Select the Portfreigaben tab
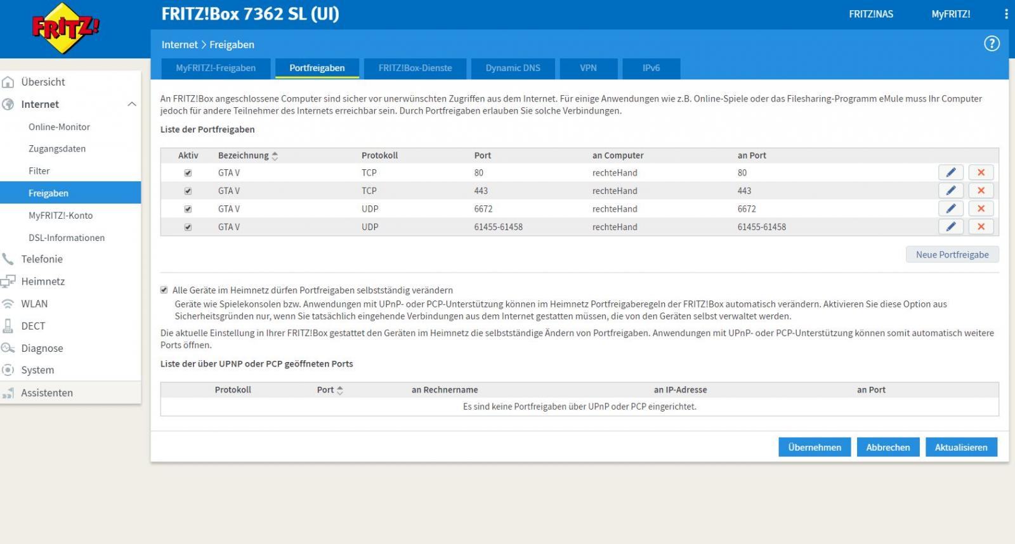 pyautogui.click(x=317, y=68)
